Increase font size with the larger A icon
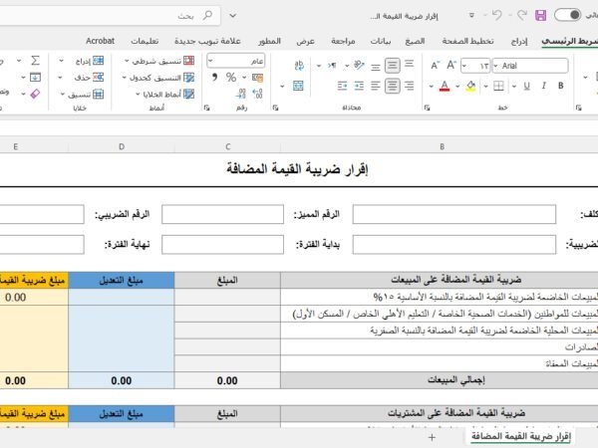 (451, 65)
